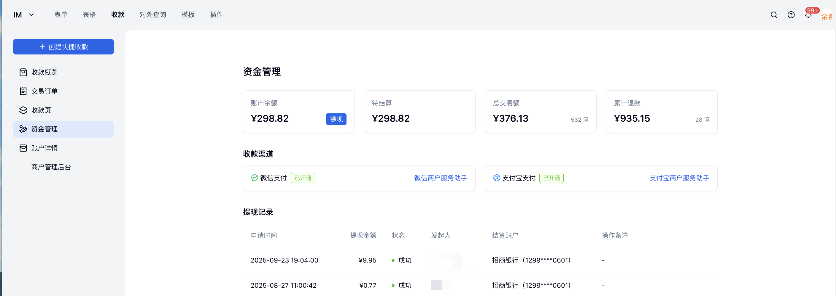This screenshot has height=296, width=836.
Task: Click 招商银行 account in 2025-09-23 row
Action: click(x=531, y=260)
